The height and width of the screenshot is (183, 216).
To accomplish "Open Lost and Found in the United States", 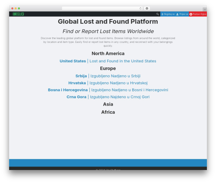I will click(x=123, y=61).
